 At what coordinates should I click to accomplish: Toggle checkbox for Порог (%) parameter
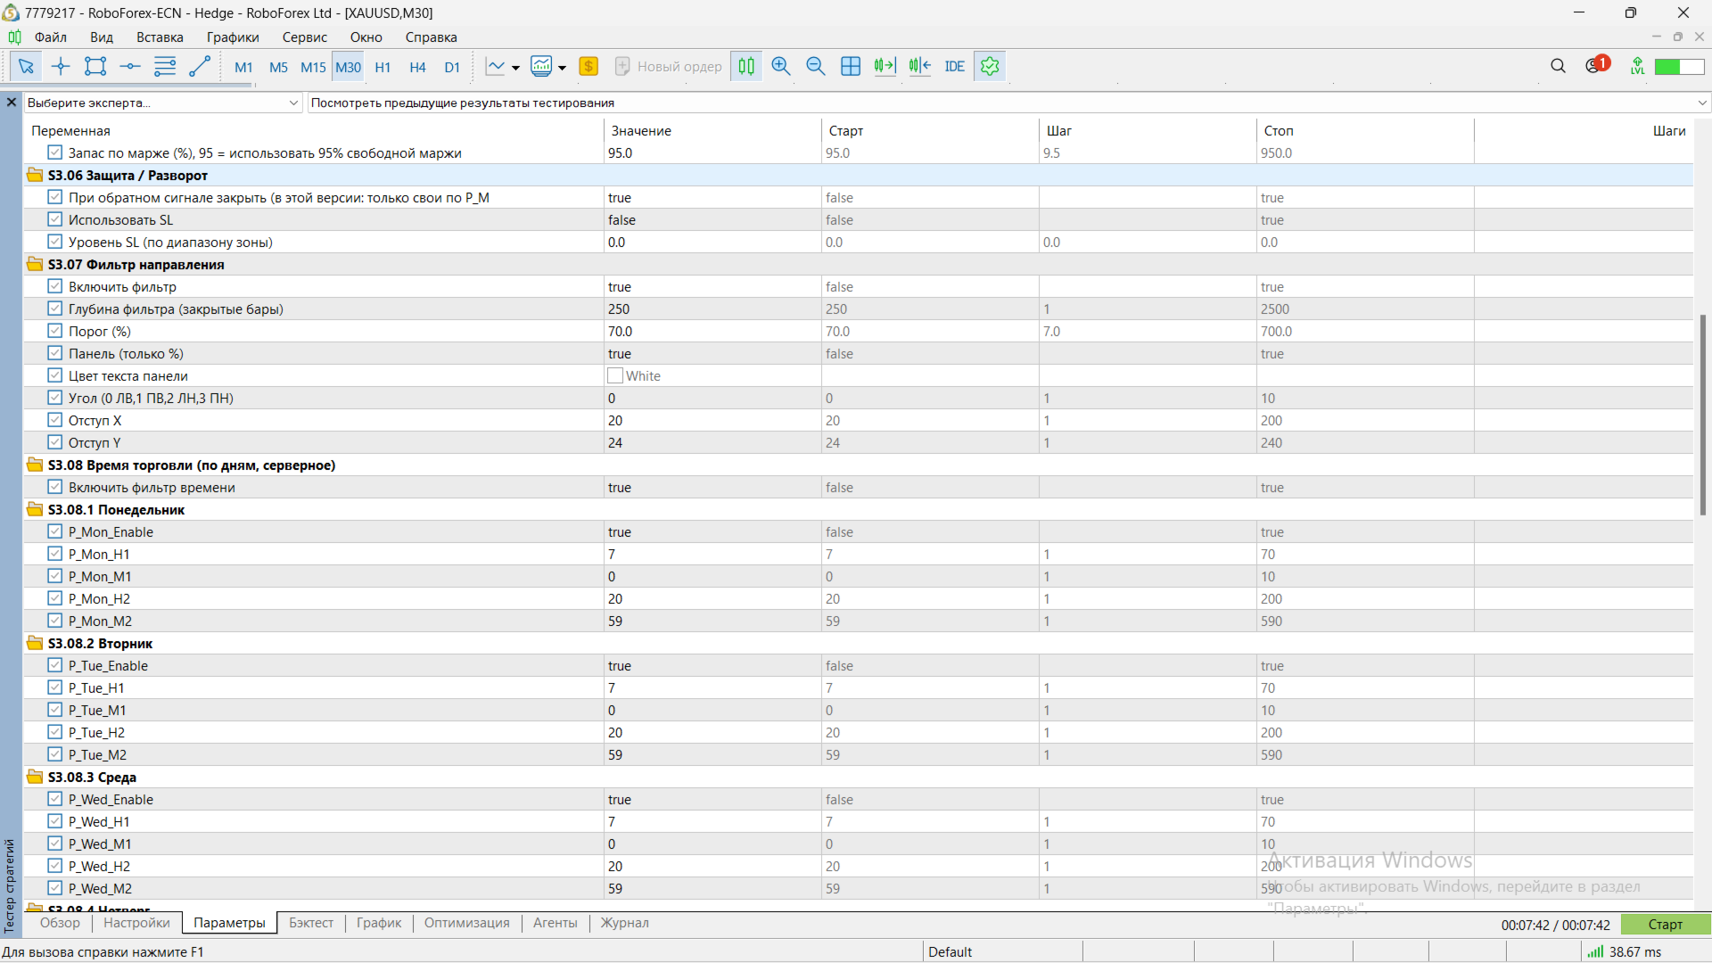click(55, 331)
